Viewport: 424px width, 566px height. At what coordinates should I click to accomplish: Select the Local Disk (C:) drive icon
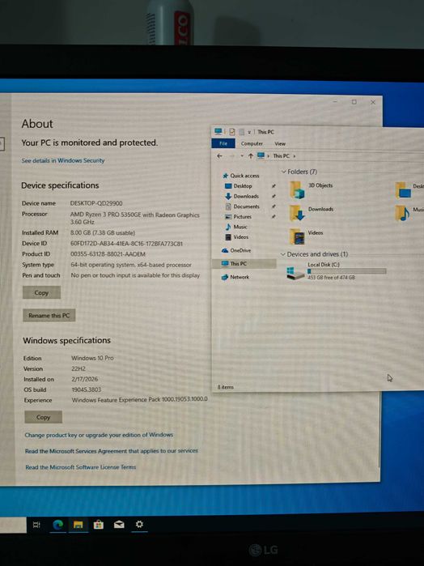tap(295, 272)
